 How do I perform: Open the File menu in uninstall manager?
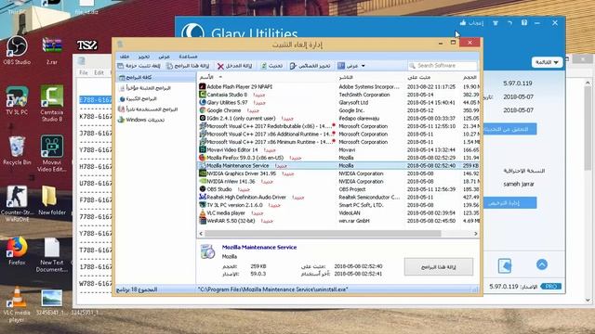coord(125,57)
